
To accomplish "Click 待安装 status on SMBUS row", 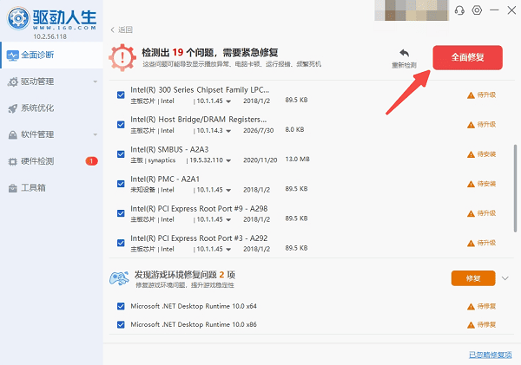I will (486, 154).
